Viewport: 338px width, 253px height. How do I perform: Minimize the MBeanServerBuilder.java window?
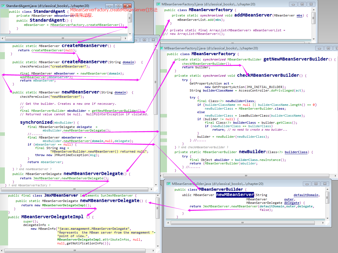(x=307, y=184)
